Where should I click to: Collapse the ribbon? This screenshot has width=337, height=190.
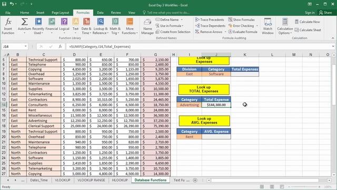point(333,38)
